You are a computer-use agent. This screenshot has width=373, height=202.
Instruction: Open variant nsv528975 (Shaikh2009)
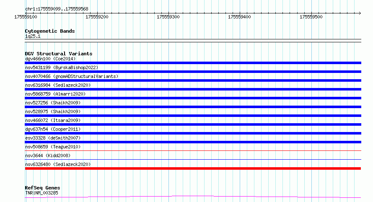pyautogui.click(x=53, y=111)
